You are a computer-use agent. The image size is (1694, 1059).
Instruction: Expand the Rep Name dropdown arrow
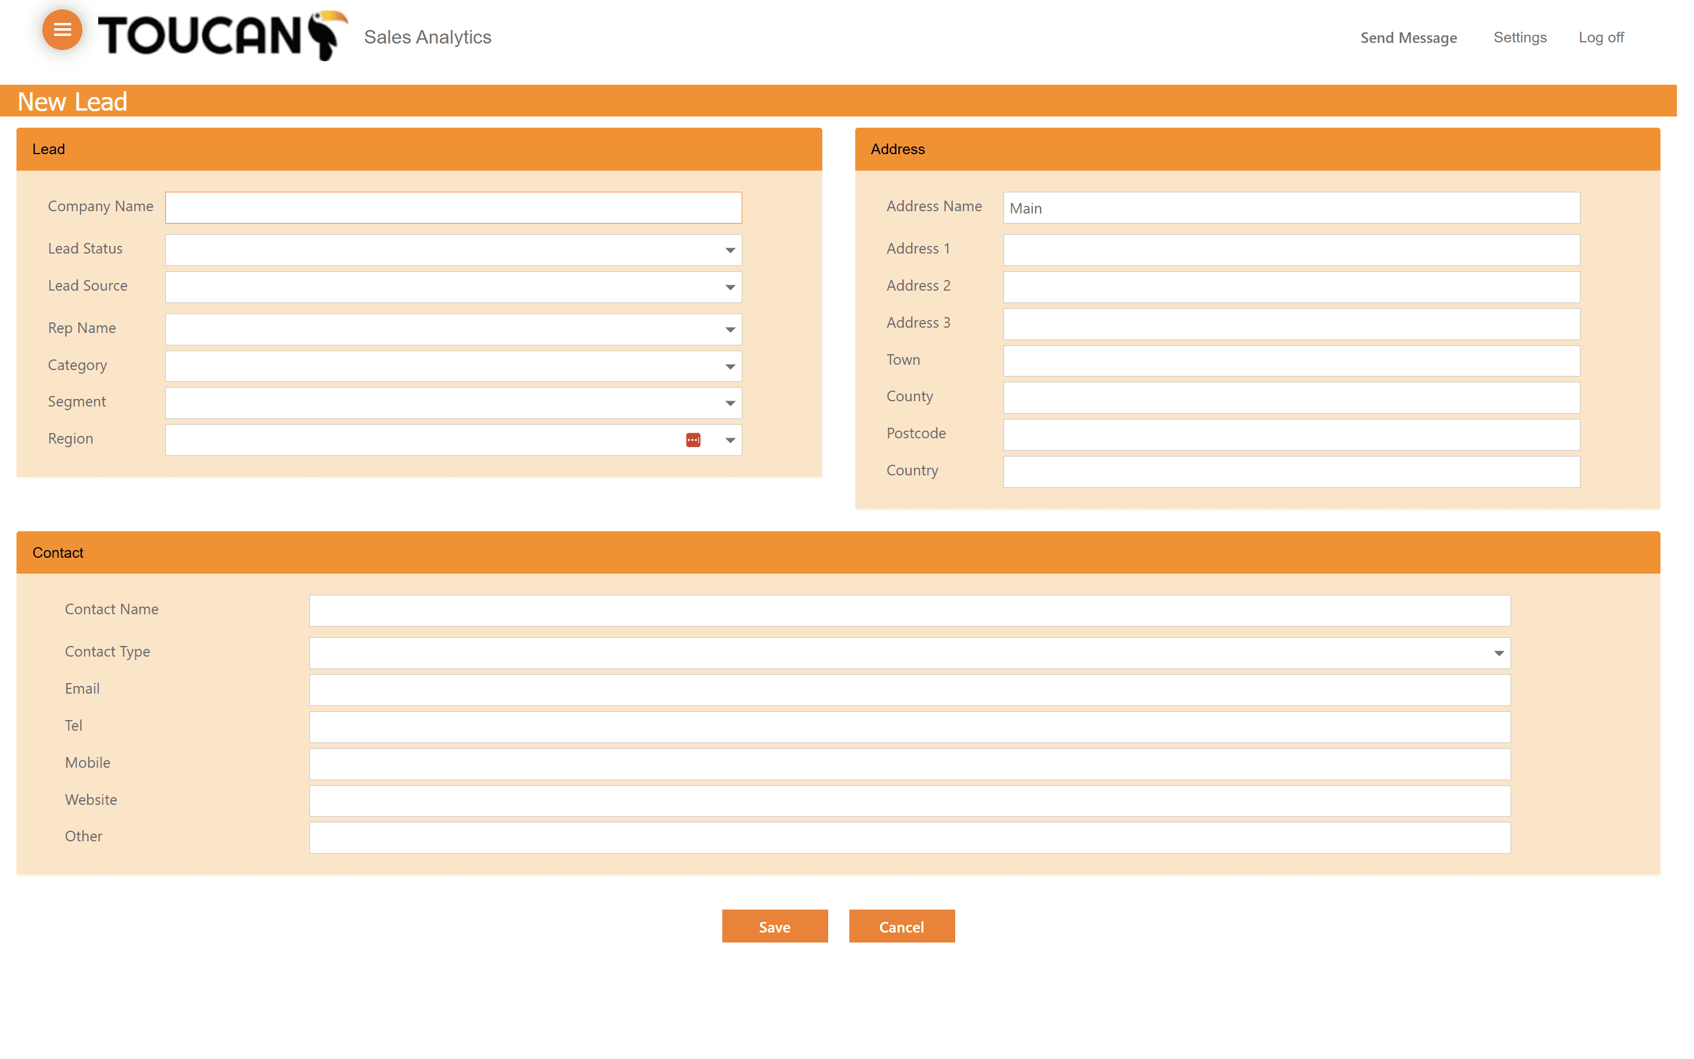pyautogui.click(x=730, y=329)
